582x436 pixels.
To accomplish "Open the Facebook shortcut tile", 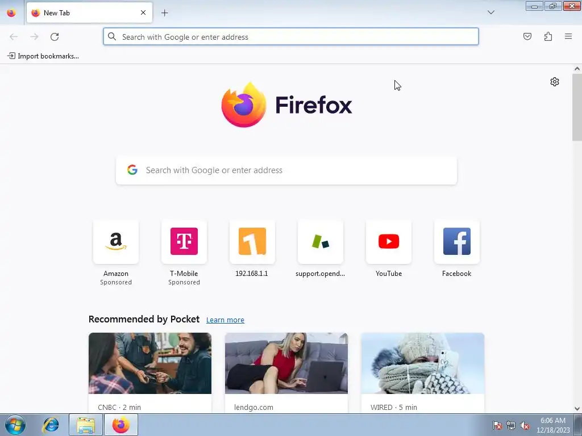I will pos(456,242).
